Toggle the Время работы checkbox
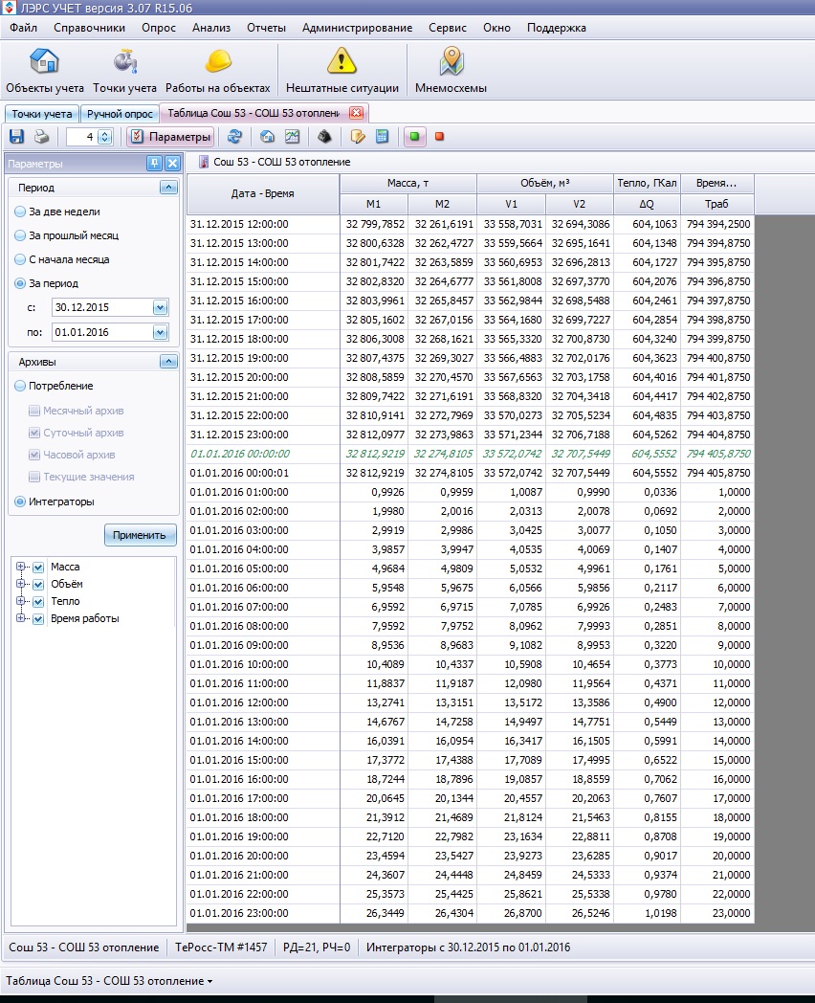 tap(38, 619)
